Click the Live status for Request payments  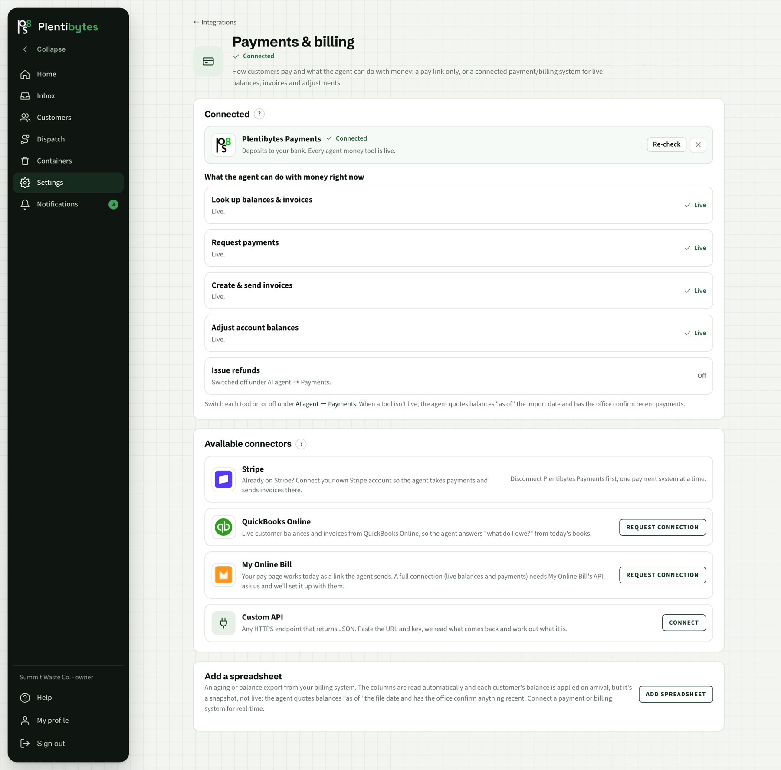click(696, 248)
